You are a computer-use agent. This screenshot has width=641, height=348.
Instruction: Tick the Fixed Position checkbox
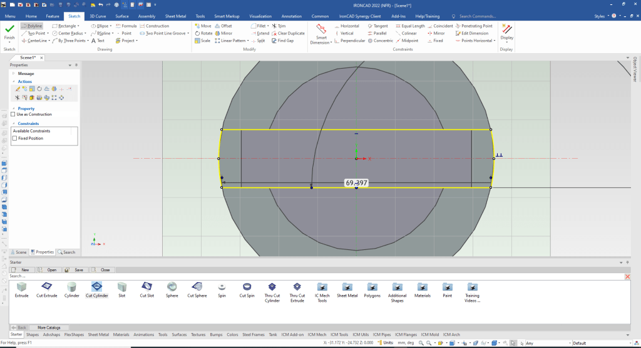click(x=14, y=138)
